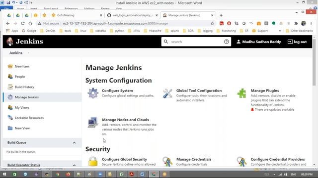The width and height of the screenshot is (318, 178).
Task: Click the Jenkins butler logo
Action: click(10, 42)
